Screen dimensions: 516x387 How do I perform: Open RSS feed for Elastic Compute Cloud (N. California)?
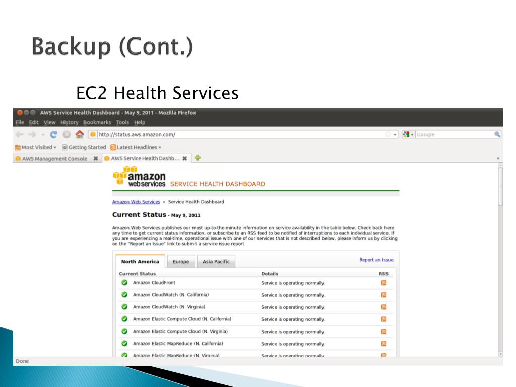[383, 319]
